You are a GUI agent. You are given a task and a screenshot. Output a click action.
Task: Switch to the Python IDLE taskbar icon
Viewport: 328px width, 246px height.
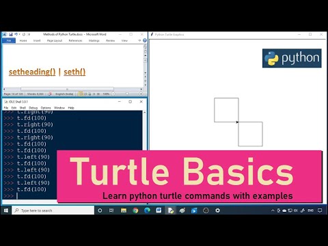[x=171, y=210]
